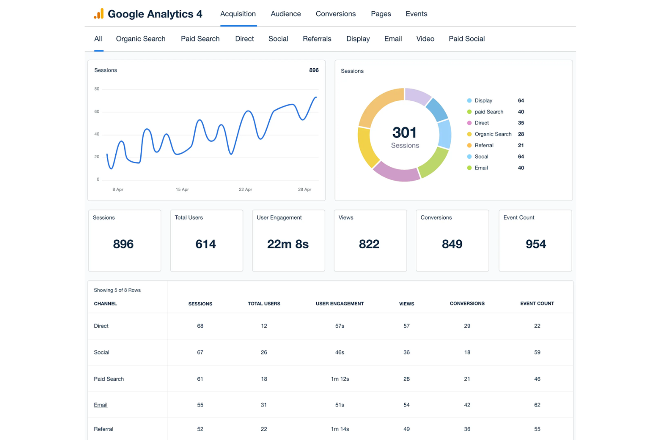The height and width of the screenshot is (440, 661).
Task: Open the Conversions tab
Action: coord(336,14)
